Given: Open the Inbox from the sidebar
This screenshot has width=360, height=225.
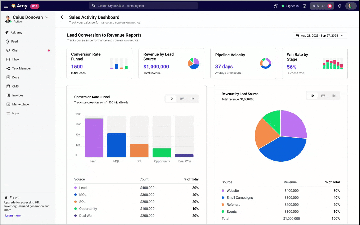Looking at the screenshot, I should 16,59.
